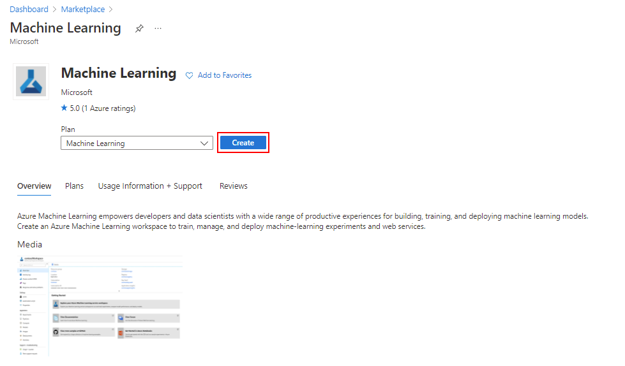The image size is (625, 366).
Task: Go to Marketplace breadcrumb
Action: point(83,9)
